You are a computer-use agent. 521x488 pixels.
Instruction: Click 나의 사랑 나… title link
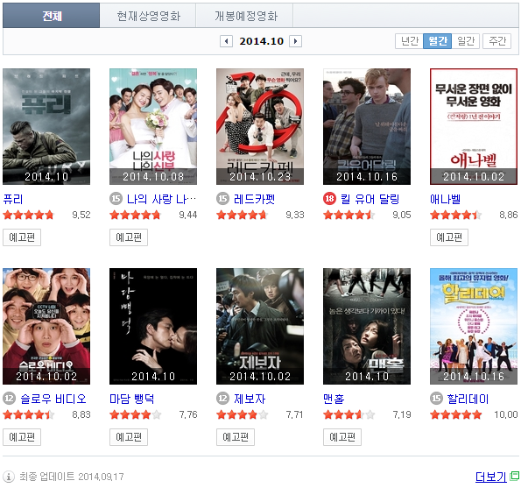point(161,199)
